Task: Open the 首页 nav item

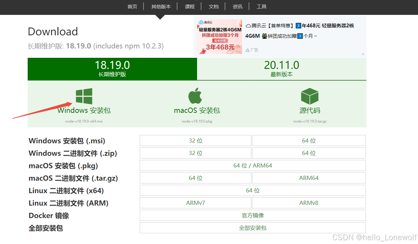Action: click(132, 7)
